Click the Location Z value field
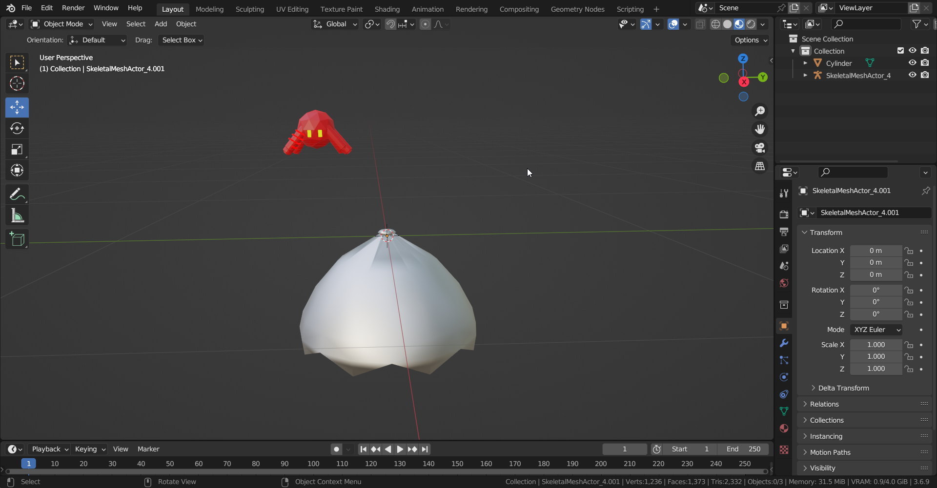Image resolution: width=937 pixels, height=488 pixels. (x=876, y=275)
